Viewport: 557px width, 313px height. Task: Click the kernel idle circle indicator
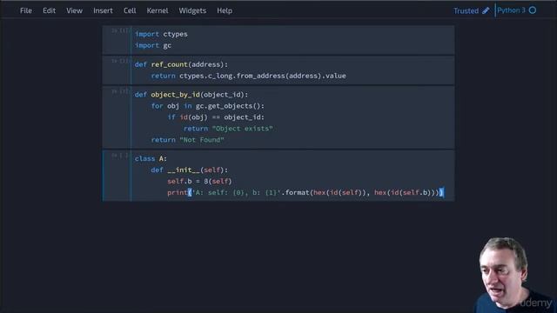click(x=532, y=10)
